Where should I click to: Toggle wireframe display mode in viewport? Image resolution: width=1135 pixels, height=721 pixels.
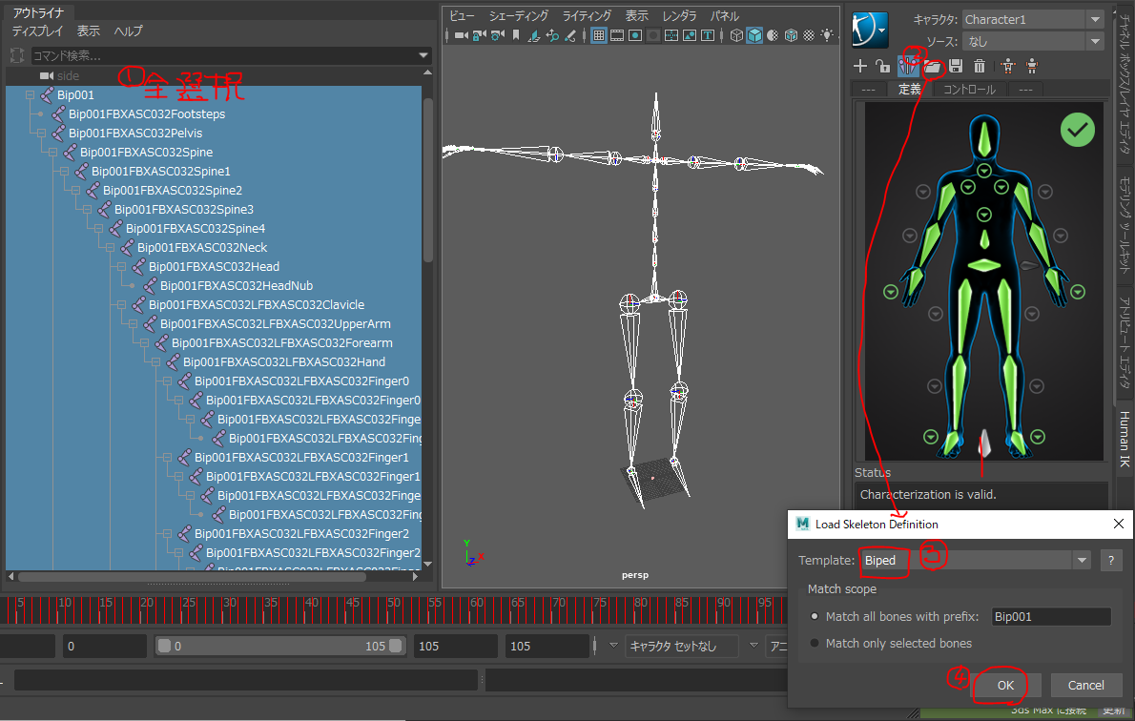pos(736,35)
